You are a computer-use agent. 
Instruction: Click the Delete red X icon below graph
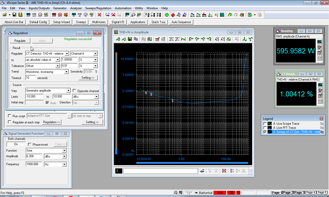(x=224, y=171)
